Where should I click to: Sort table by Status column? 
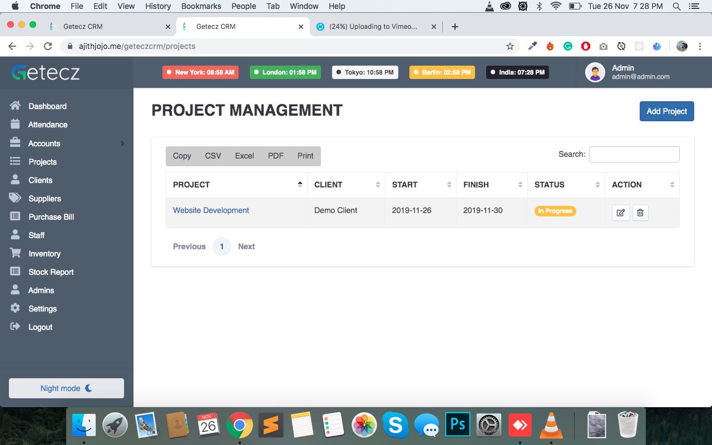566,185
